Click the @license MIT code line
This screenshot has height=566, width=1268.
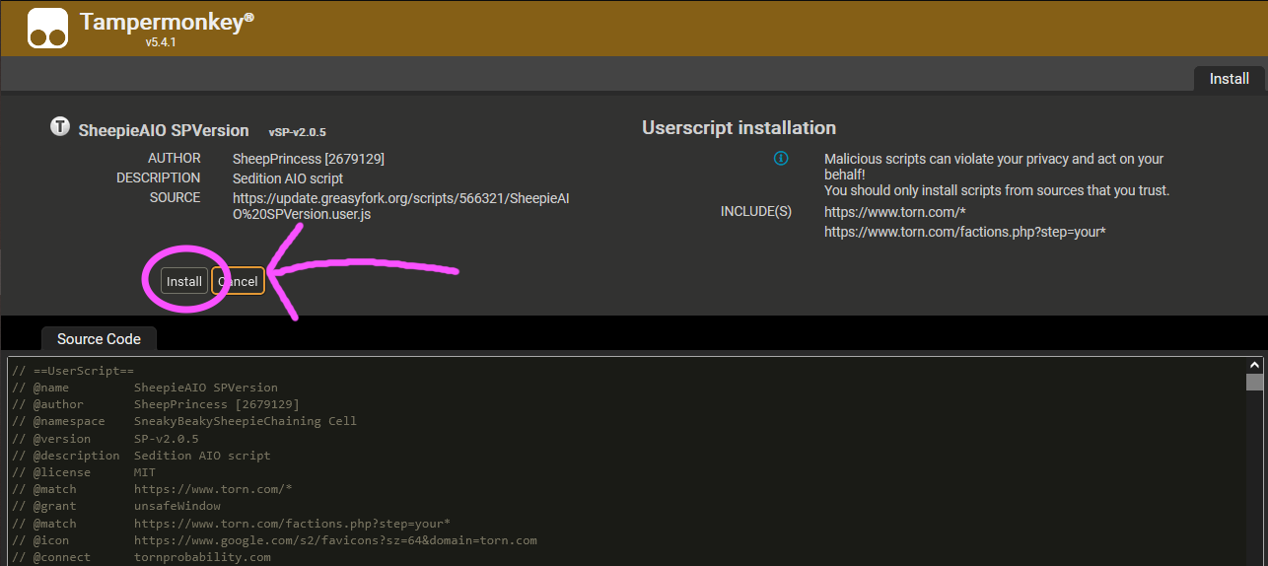[84, 472]
